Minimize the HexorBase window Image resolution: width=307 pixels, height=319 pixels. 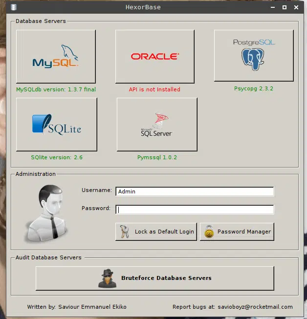(x=273, y=7)
